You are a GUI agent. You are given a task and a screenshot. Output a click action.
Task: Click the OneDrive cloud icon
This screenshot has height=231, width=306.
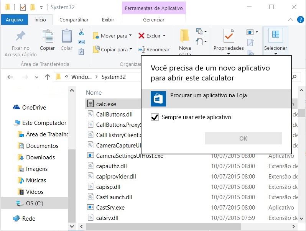(x=16, y=107)
